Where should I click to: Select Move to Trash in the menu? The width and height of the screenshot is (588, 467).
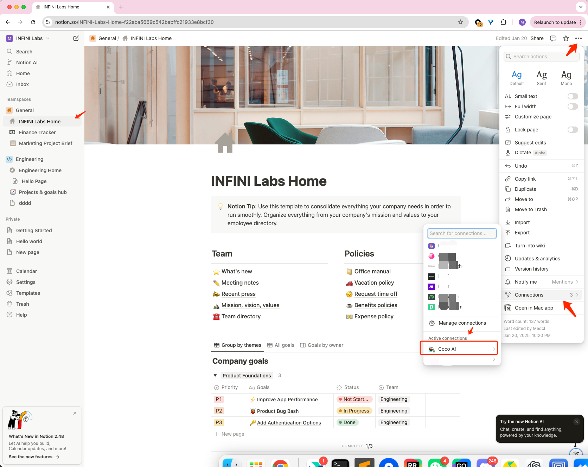pyautogui.click(x=530, y=209)
